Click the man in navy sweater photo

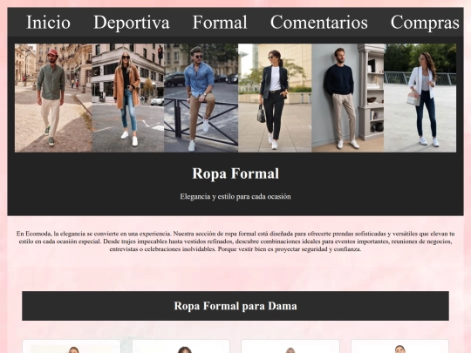pyautogui.click(x=348, y=98)
